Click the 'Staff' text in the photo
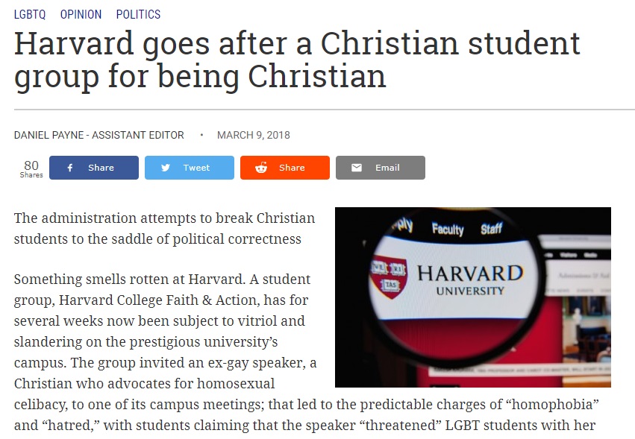 click(491, 229)
